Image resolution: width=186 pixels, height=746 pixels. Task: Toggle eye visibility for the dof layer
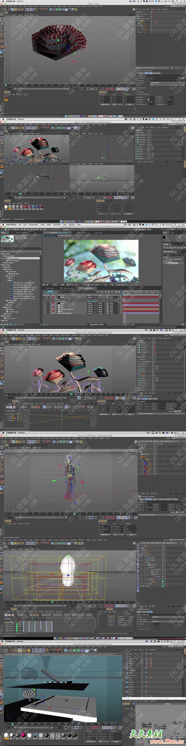tap(44, 311)
